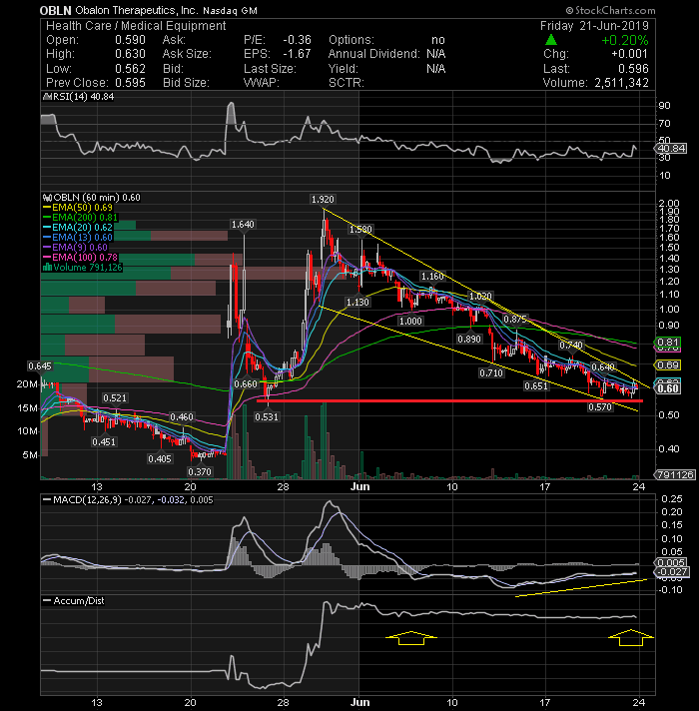Click the 0.875 price label
Image resolution: width=699 pixels, height=711 pixels.
click(515, 320)
